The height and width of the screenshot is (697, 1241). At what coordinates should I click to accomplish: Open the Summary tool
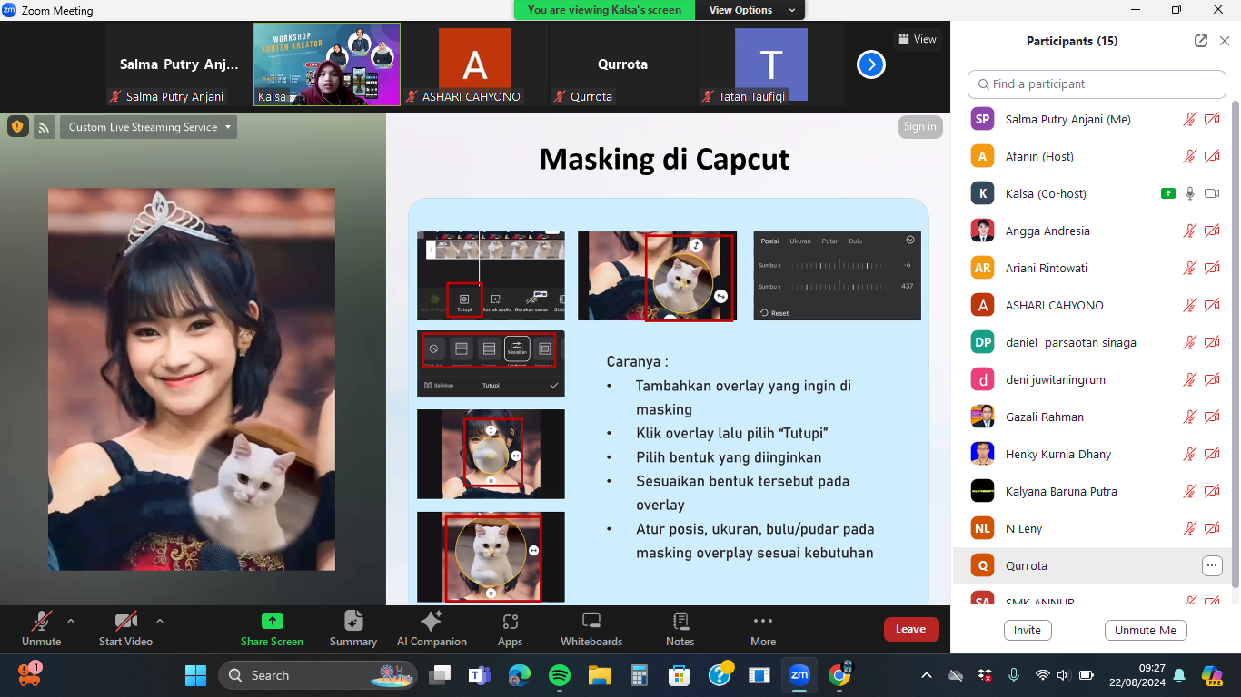353,628
